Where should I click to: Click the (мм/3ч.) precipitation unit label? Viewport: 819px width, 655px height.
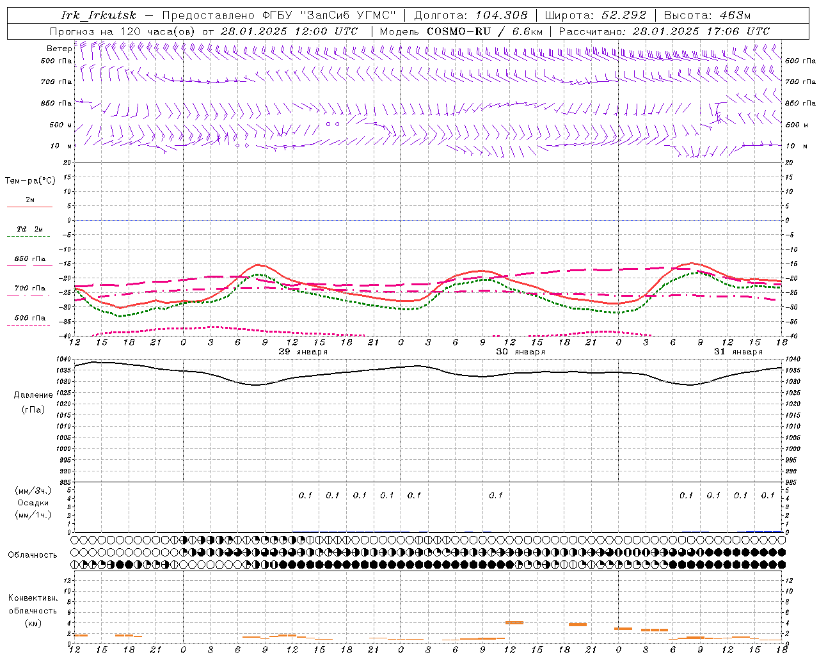point(33,491)
